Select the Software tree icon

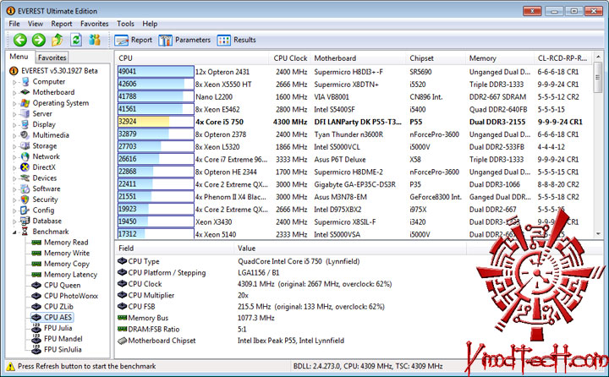(x=25, y=188)
